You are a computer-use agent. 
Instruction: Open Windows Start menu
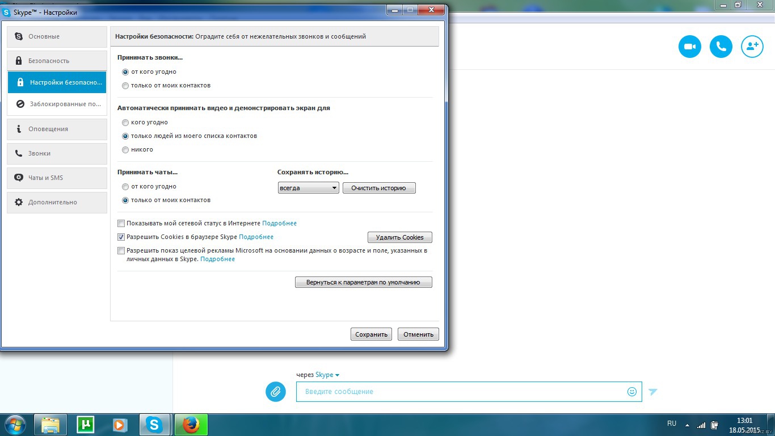[x=15, y=425]
